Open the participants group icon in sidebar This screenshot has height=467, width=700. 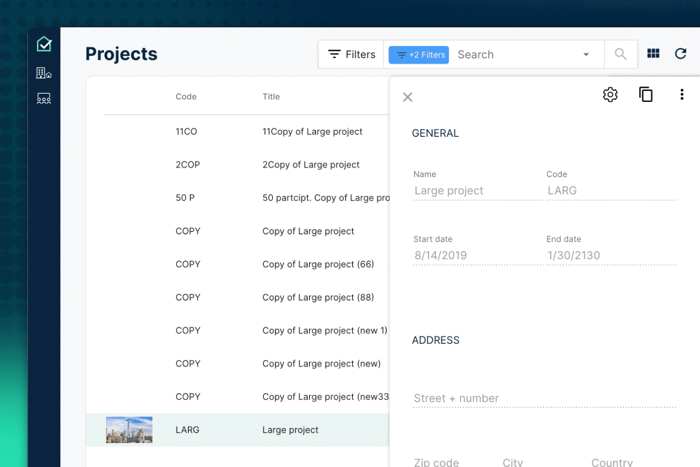coord(44,99)
